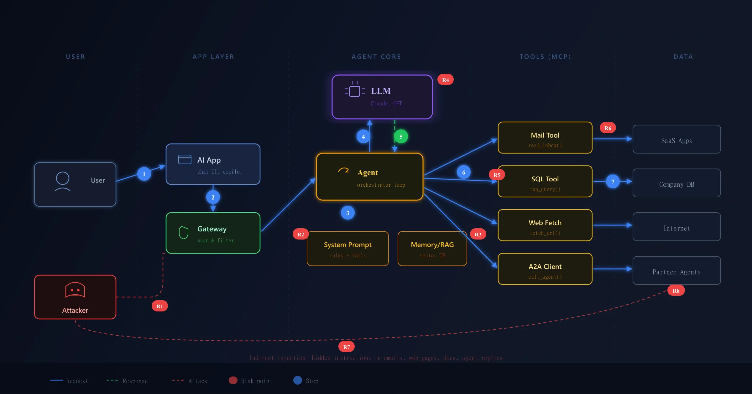Select risk badge R7 on attack path

pyautogui.click(x=347, y=347)
